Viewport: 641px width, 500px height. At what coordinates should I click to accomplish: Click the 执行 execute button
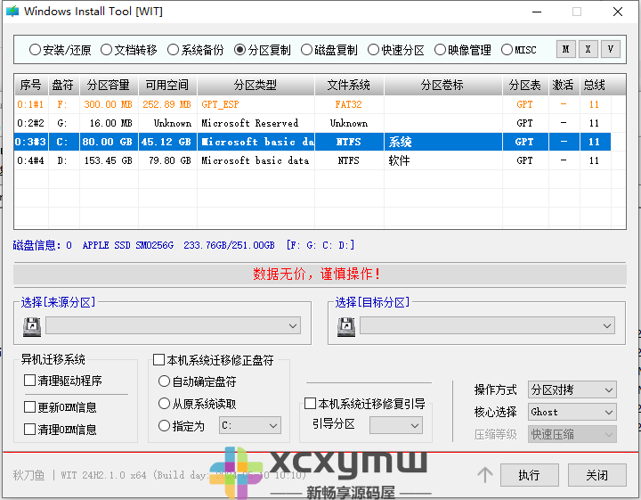(x=530, y=475)
